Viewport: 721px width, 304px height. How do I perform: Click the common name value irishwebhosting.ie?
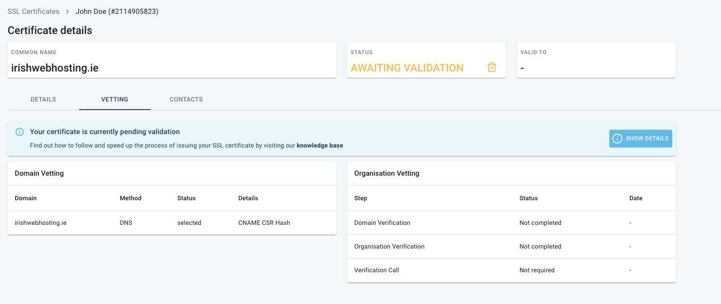coord(55,68)
